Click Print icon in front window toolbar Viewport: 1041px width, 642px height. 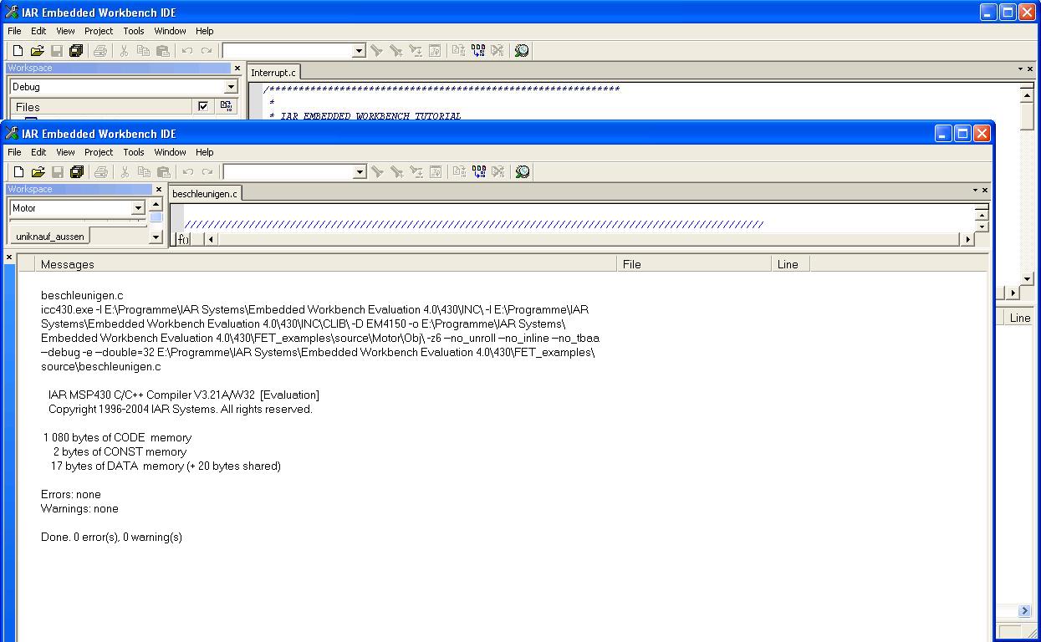pos(101,172)
